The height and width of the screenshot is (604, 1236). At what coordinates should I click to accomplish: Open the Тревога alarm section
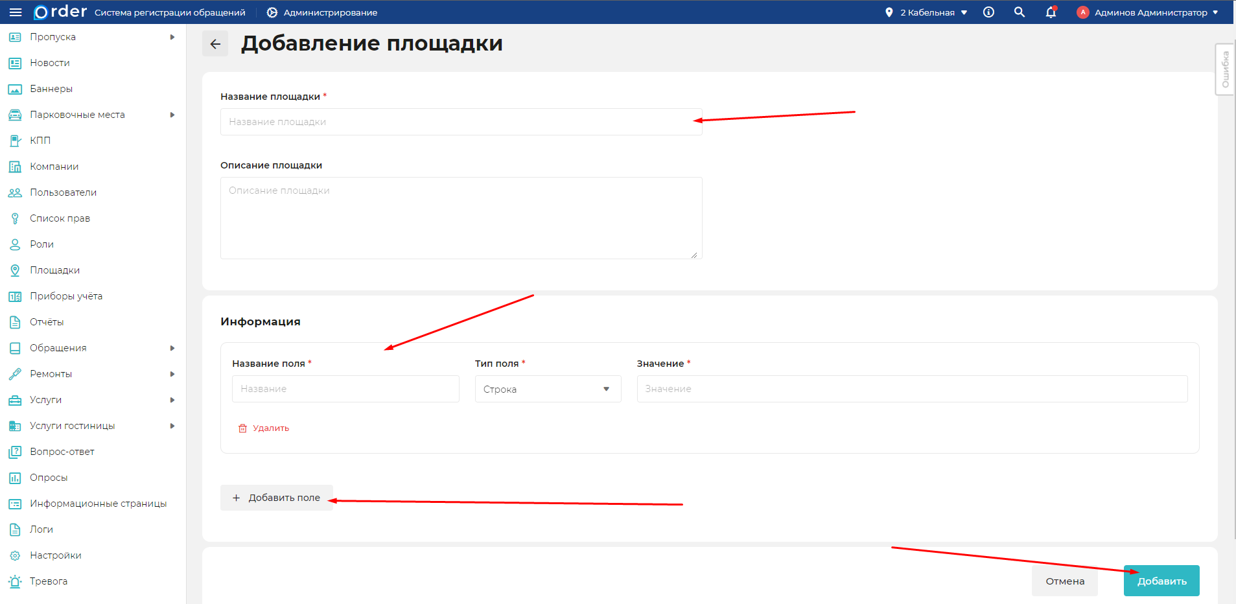click(49, 581)
